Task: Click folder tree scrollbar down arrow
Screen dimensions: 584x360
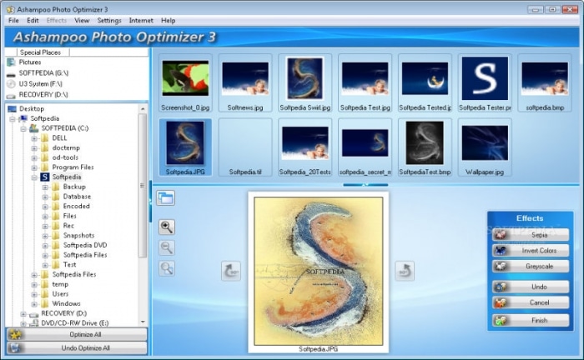Action: [x=143, y=322]
